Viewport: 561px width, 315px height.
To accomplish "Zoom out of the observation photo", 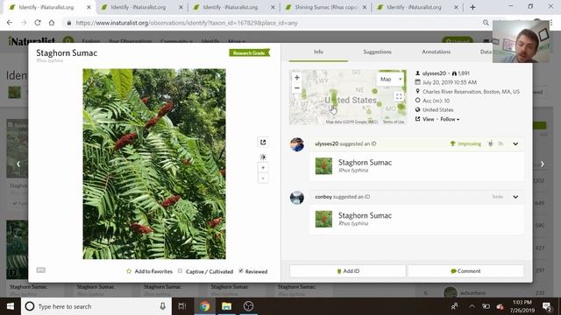I will point(263,178).
